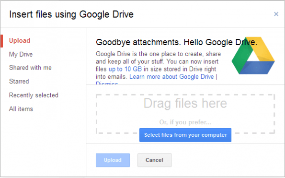The width and height of the screenshot is (285, 178).
Task: Choose 'Select files from your computer'
Action: tap(185, 135)
